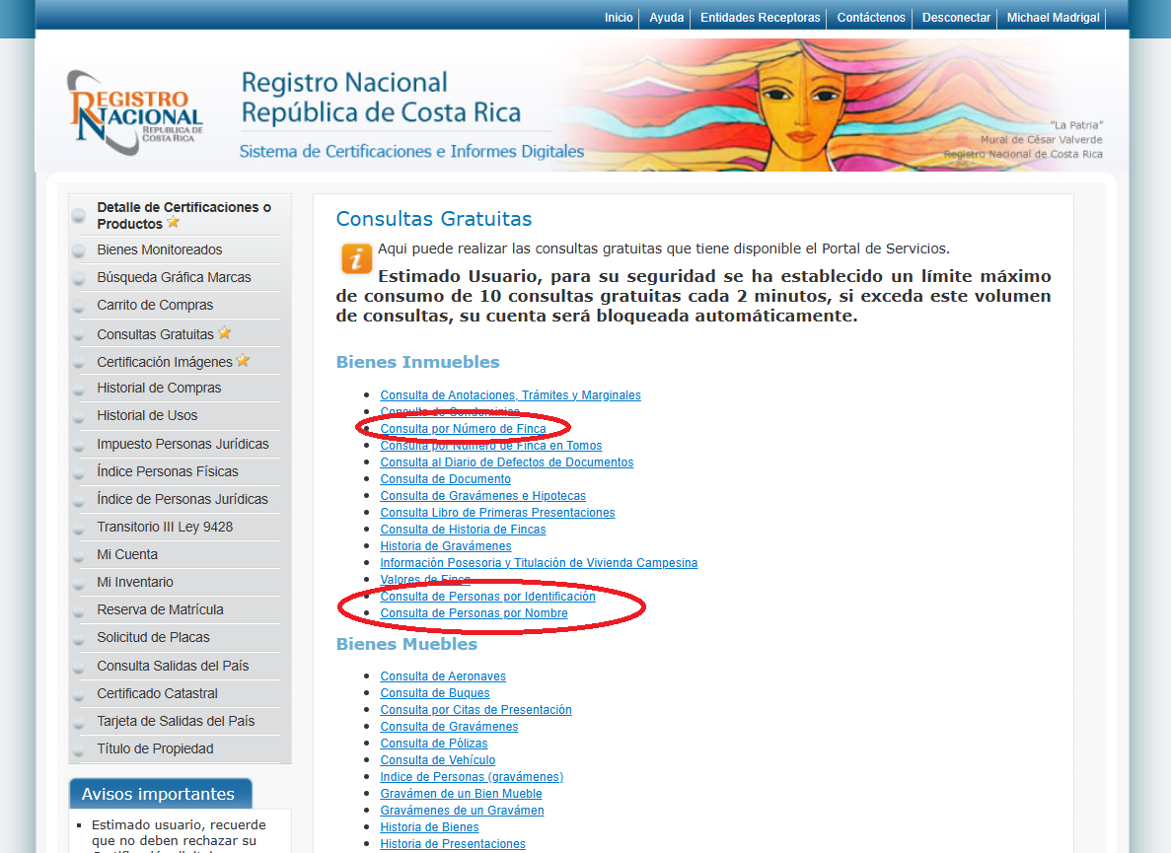Open Consulta de Personas por Nombre
This screenshot has height=853, width=1171.
click(x=474, y=612)
